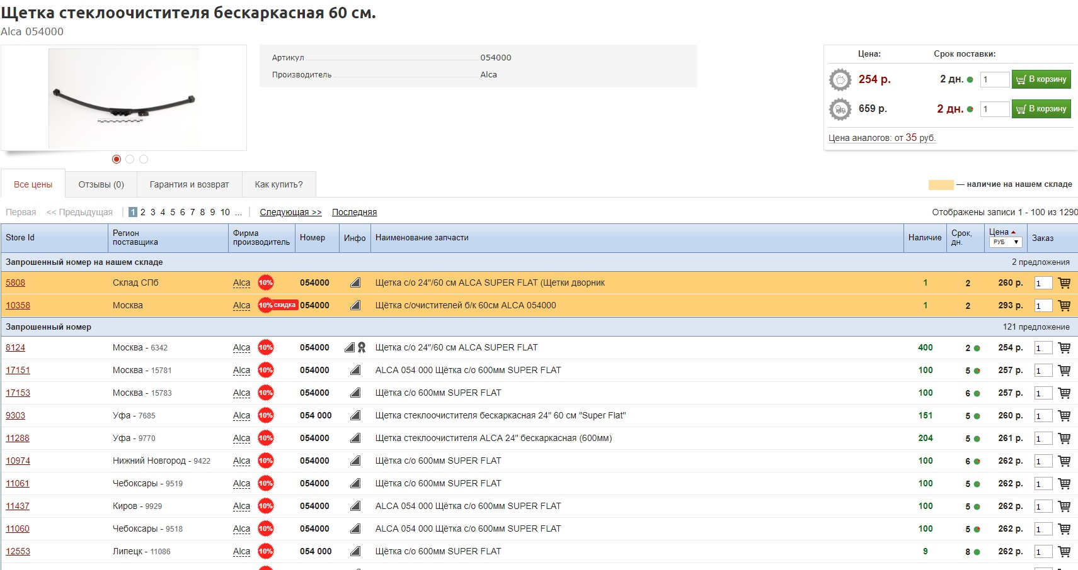Go to Следующая >> page
Image resolution: width=1078 pixels, height=570 pixels.
pos(290,212)
